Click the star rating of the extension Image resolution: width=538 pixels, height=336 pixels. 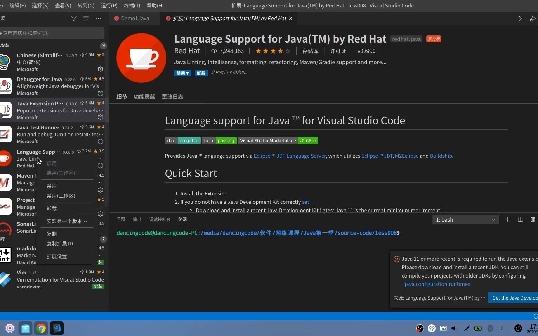[x=273, y=51]
